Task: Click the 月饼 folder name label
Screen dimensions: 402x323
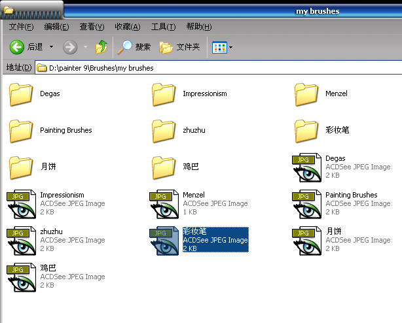Action: coord(48,167)
